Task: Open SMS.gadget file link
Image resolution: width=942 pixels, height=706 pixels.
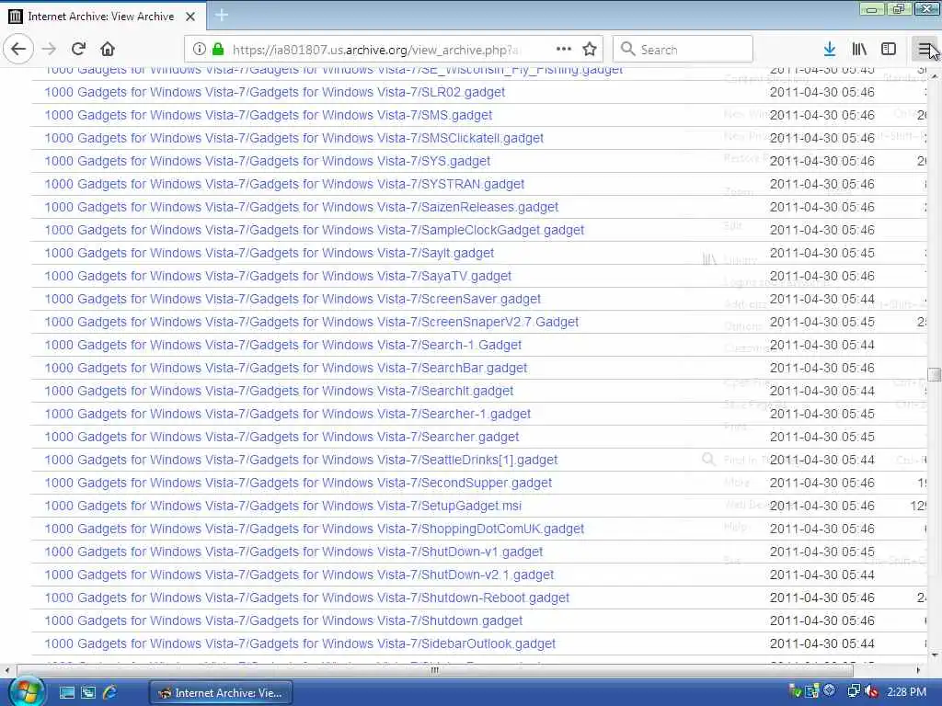Action: click(x=268, y=115)
